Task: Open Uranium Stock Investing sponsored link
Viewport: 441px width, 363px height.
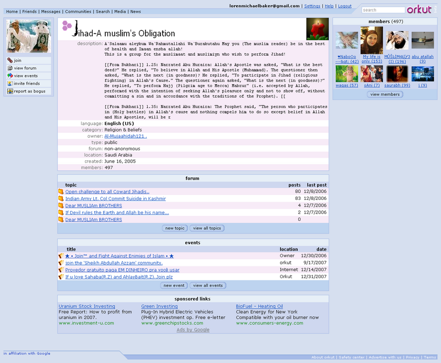Action: tap(87, 306)
